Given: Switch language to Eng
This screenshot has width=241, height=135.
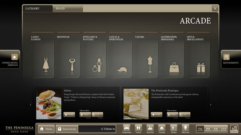Looking at the screenshot, I should pos(200,129).
